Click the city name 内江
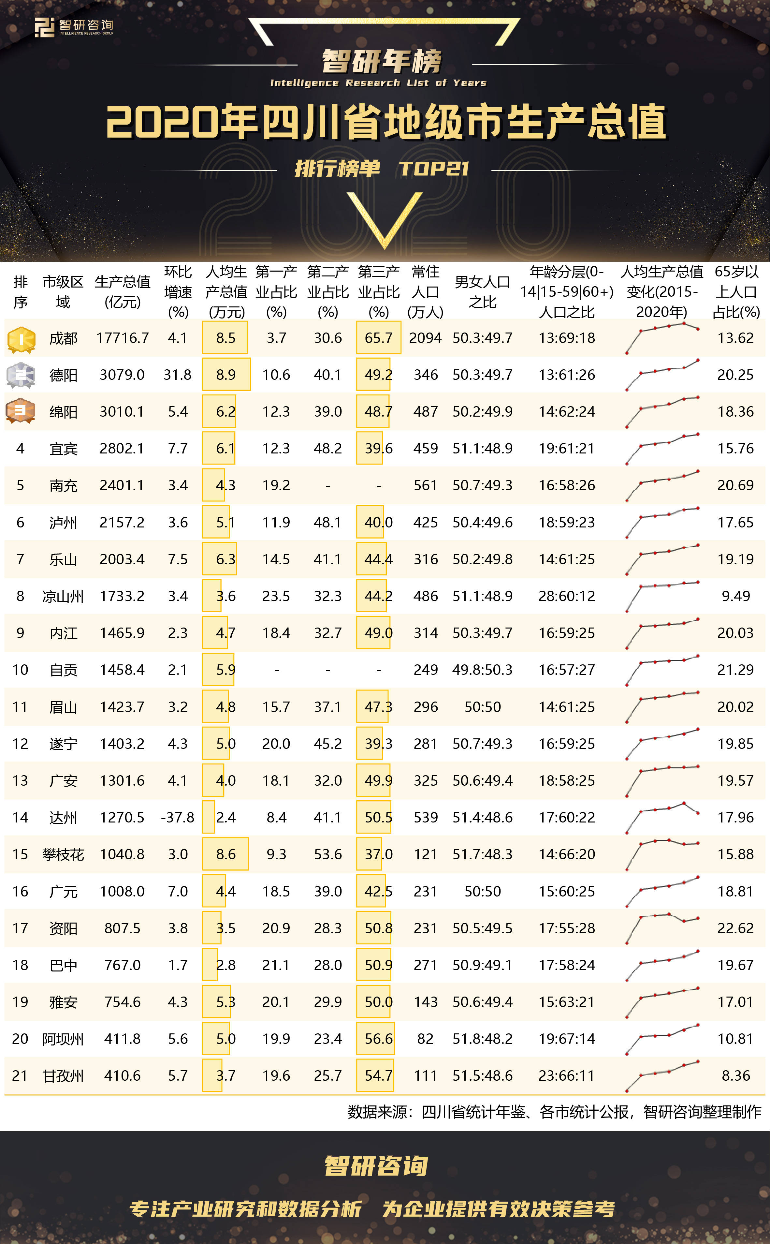The height and width of the screenshot is (1244, 770). (63, 633)
